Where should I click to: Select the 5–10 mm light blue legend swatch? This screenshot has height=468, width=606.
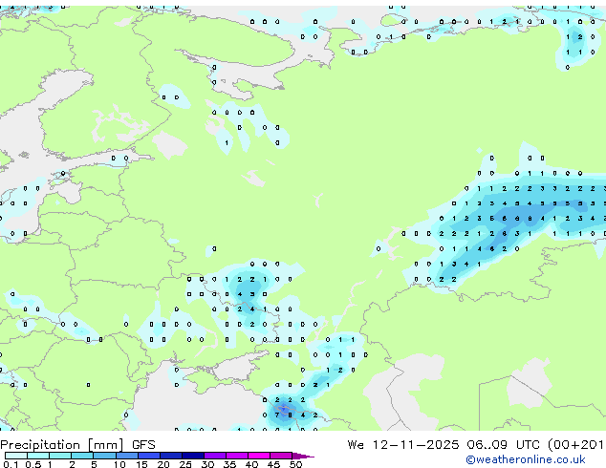(x=104, y=456)
